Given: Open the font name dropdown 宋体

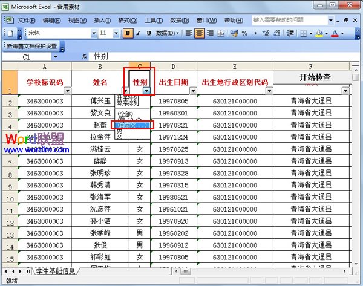Looking at the screenshot, I should coord(93,33).
